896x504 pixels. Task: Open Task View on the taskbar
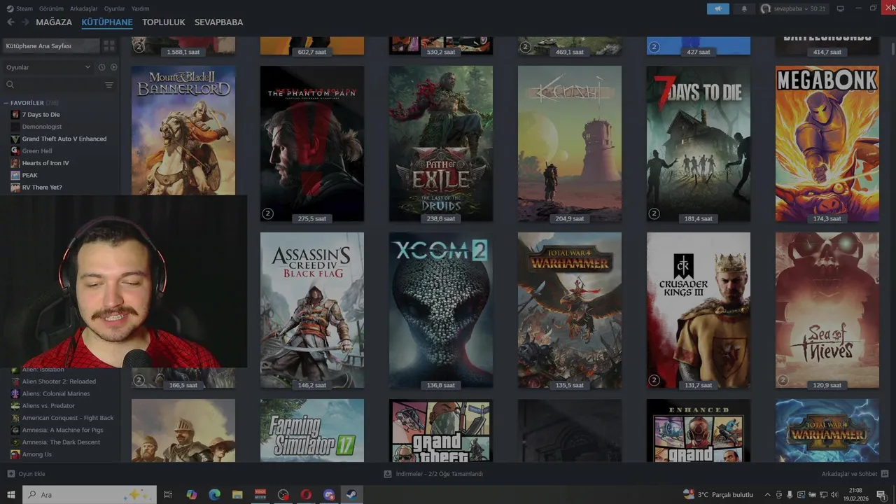[168, 495]
